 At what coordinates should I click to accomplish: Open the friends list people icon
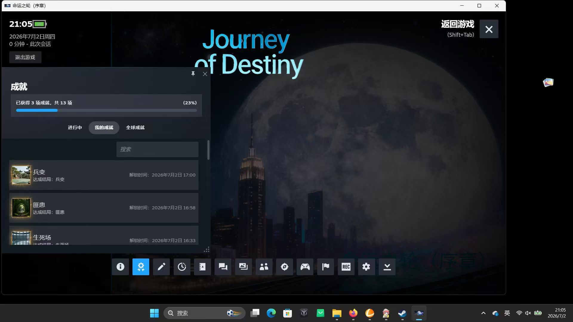tap(264, 267)
